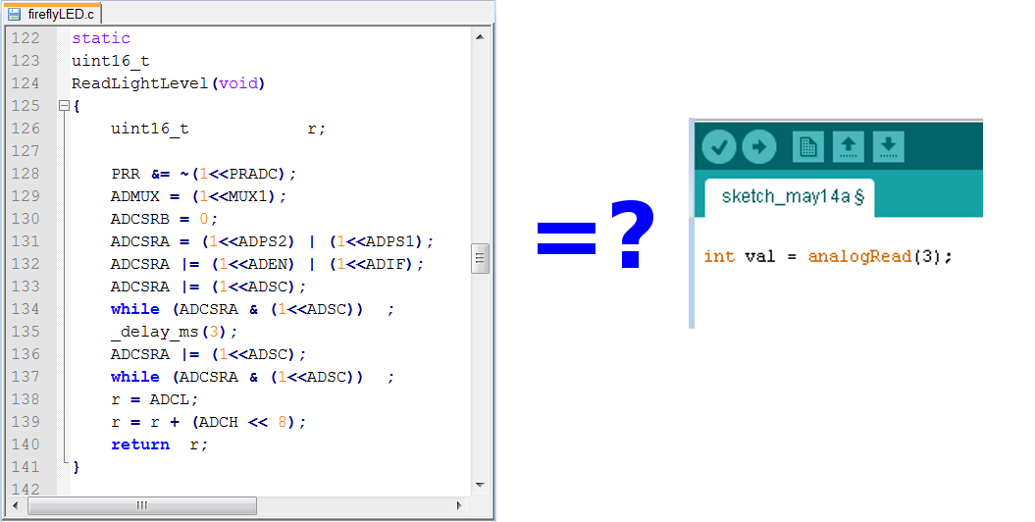Screen dimensions: 1035x522
Task: Click 'PRR &= ~(1<<PRADC);' line
Action: coord(204,174)
